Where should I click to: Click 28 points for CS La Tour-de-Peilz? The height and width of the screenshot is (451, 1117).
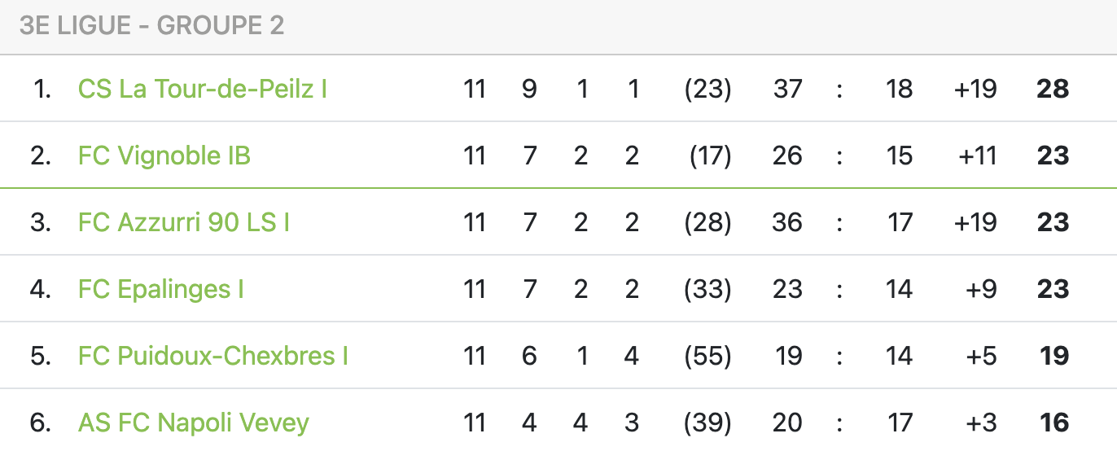pyautogui.click(x=1052, y=89)
